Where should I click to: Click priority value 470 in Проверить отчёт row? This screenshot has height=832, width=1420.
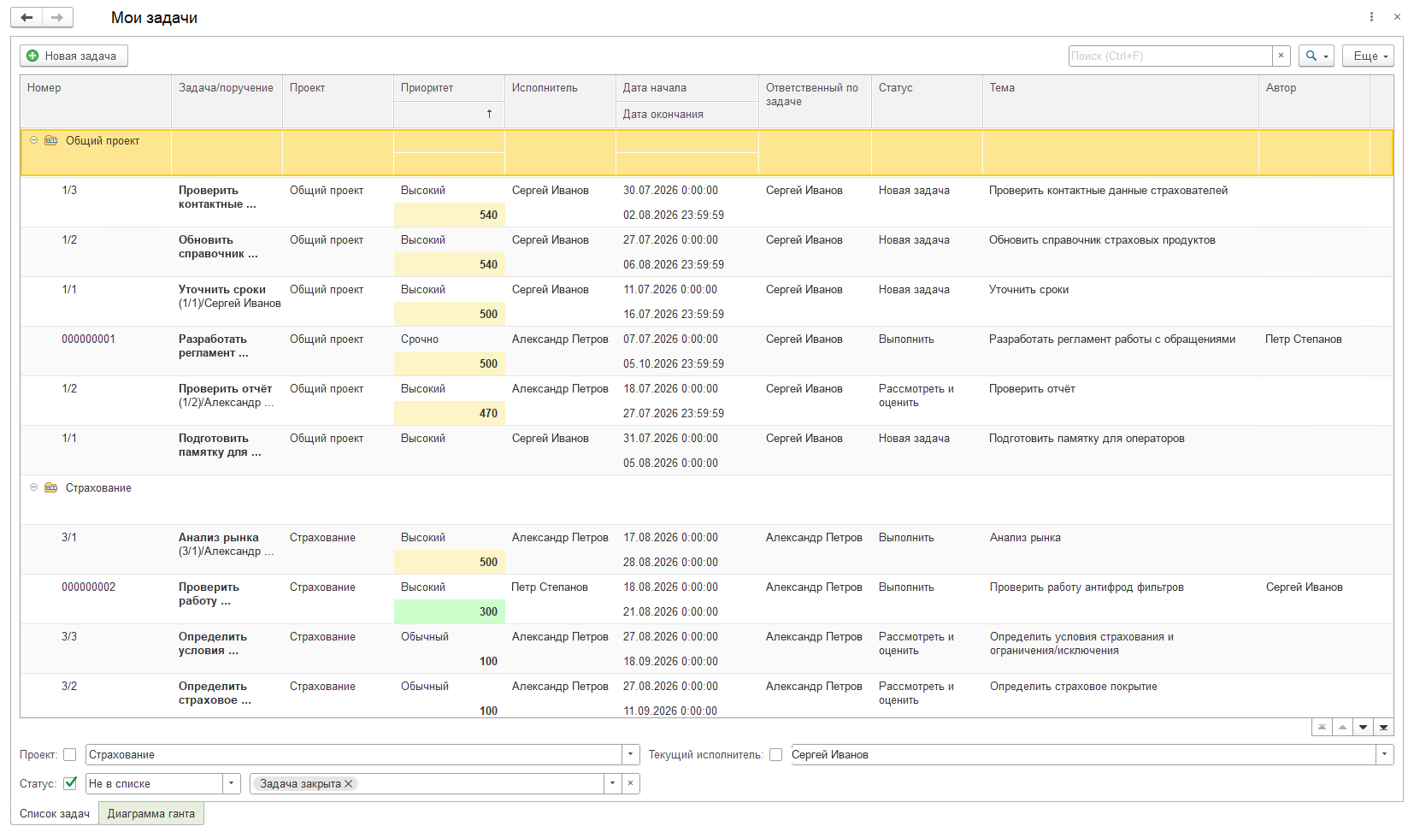click(x=449, y=413)
